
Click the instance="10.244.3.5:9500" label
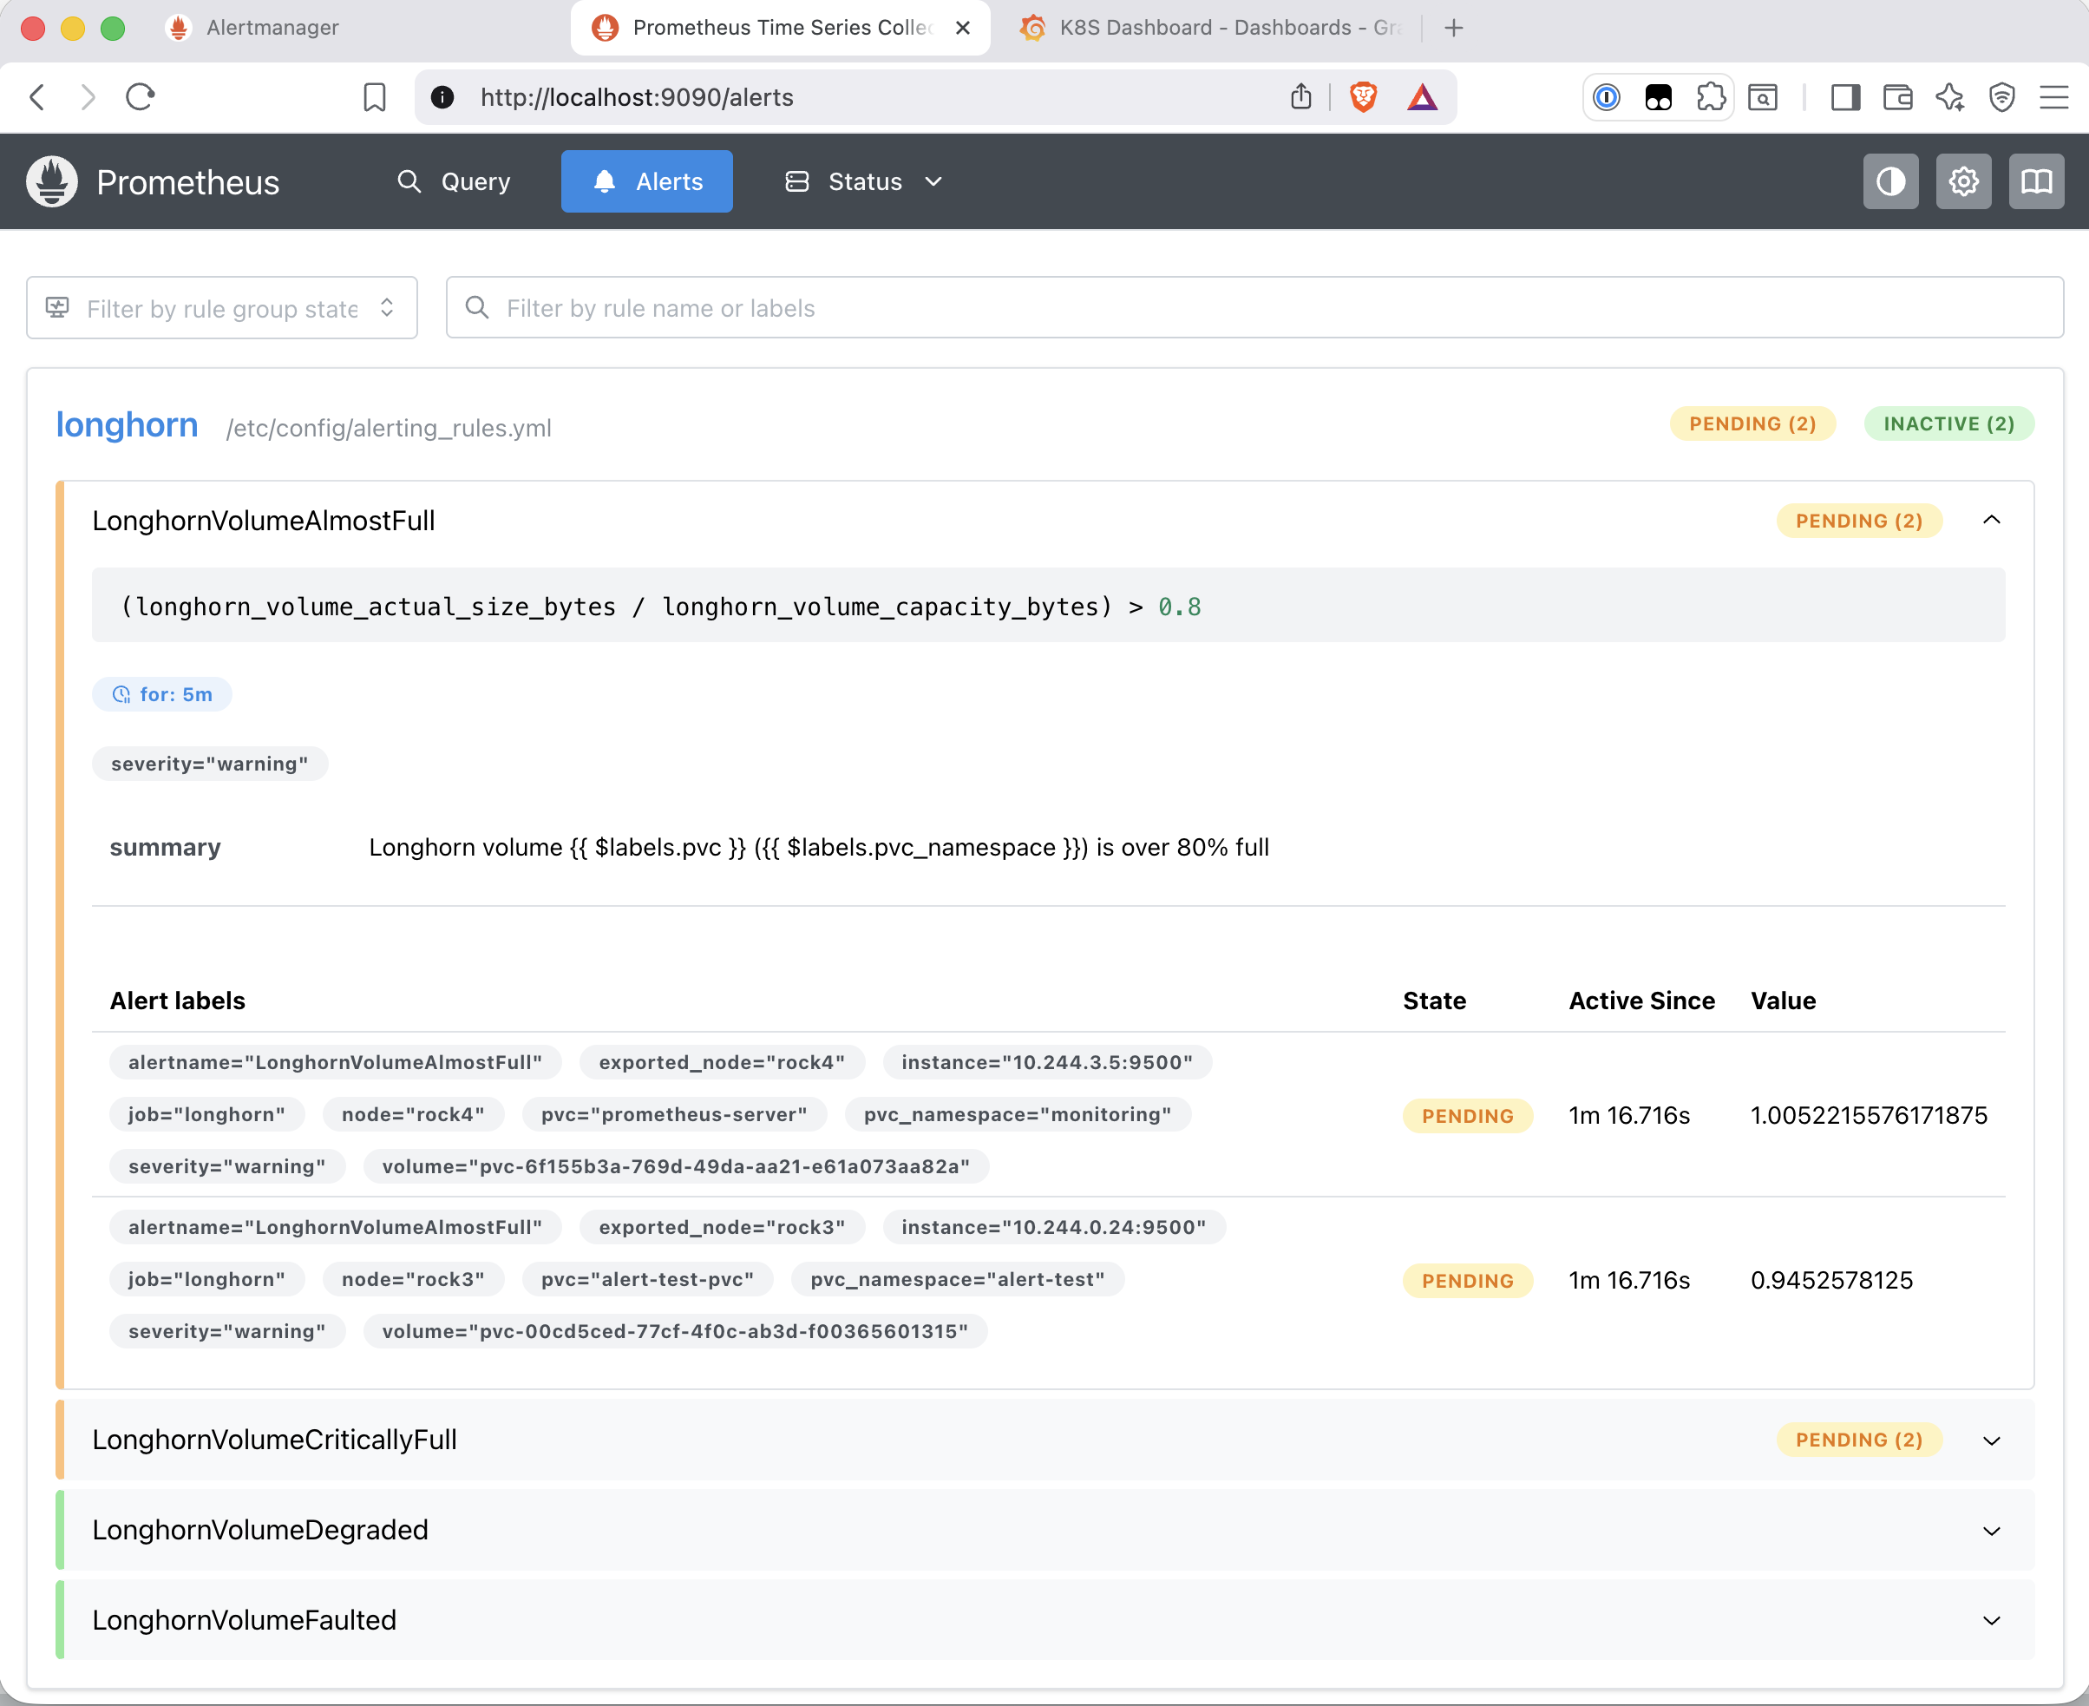click(x=1046, y=1062)
